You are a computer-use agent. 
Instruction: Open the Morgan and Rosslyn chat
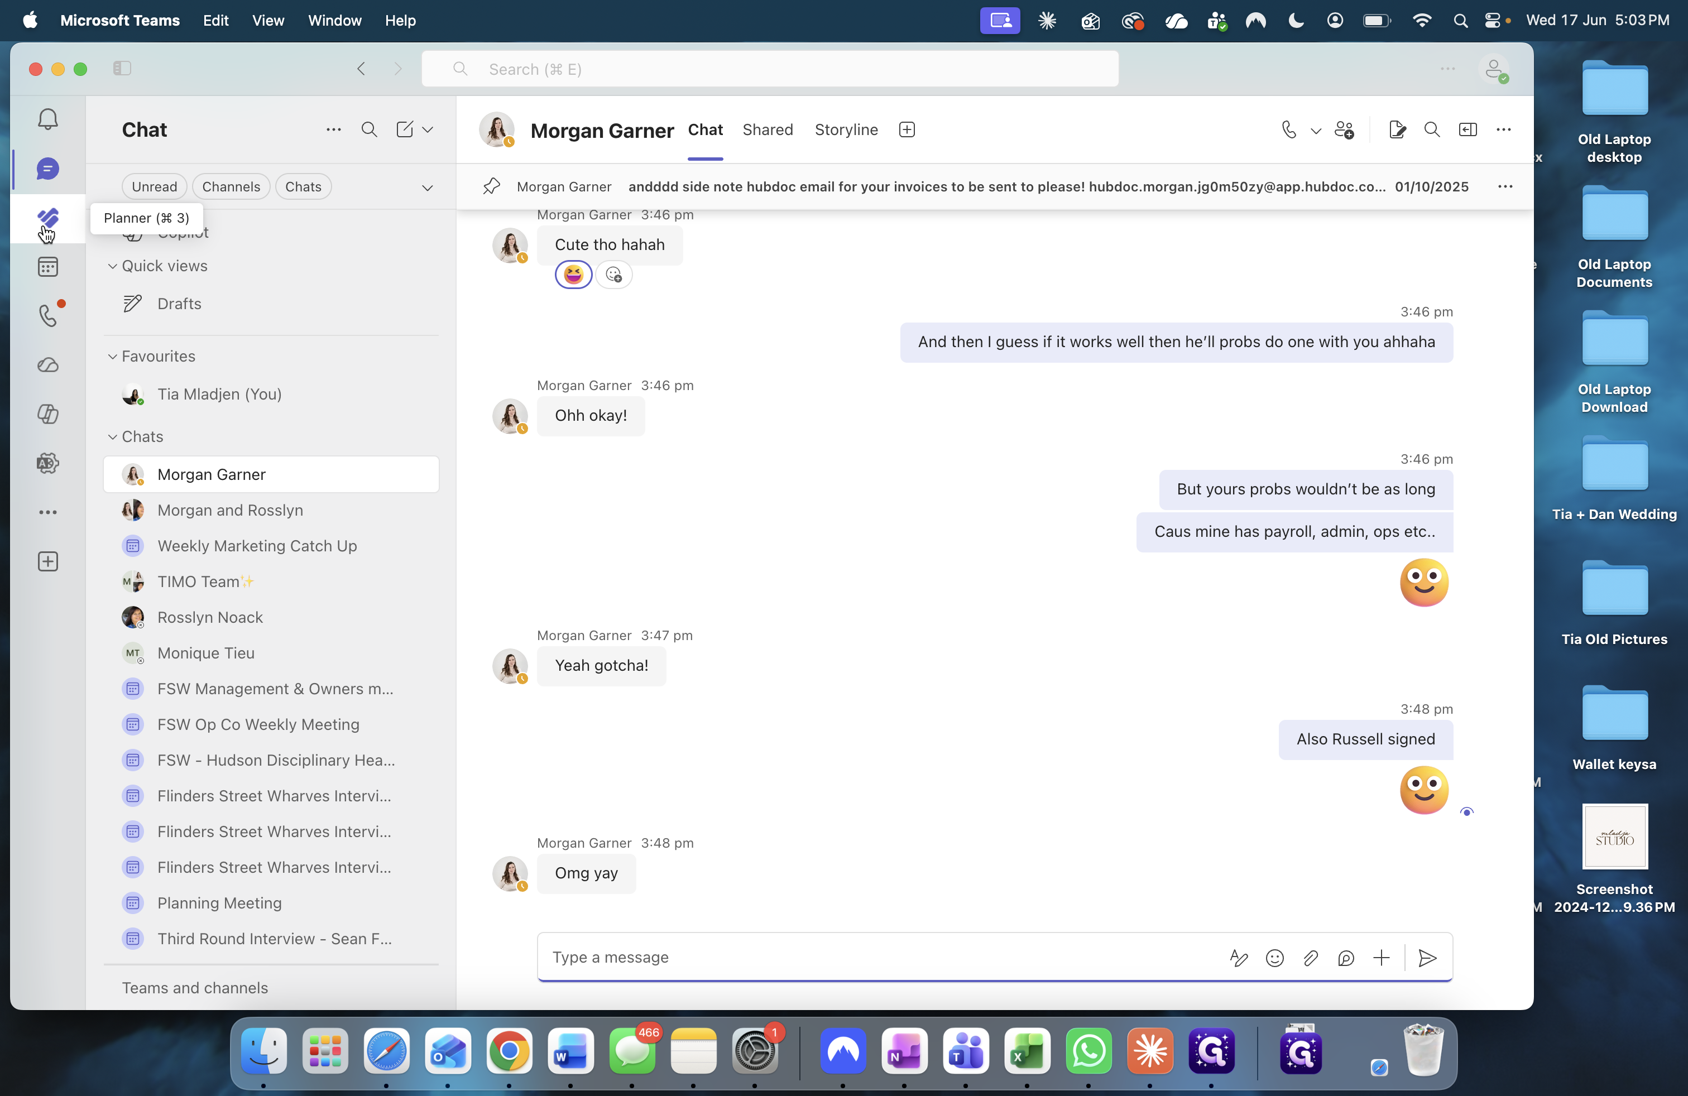click(x=271, y=511)
